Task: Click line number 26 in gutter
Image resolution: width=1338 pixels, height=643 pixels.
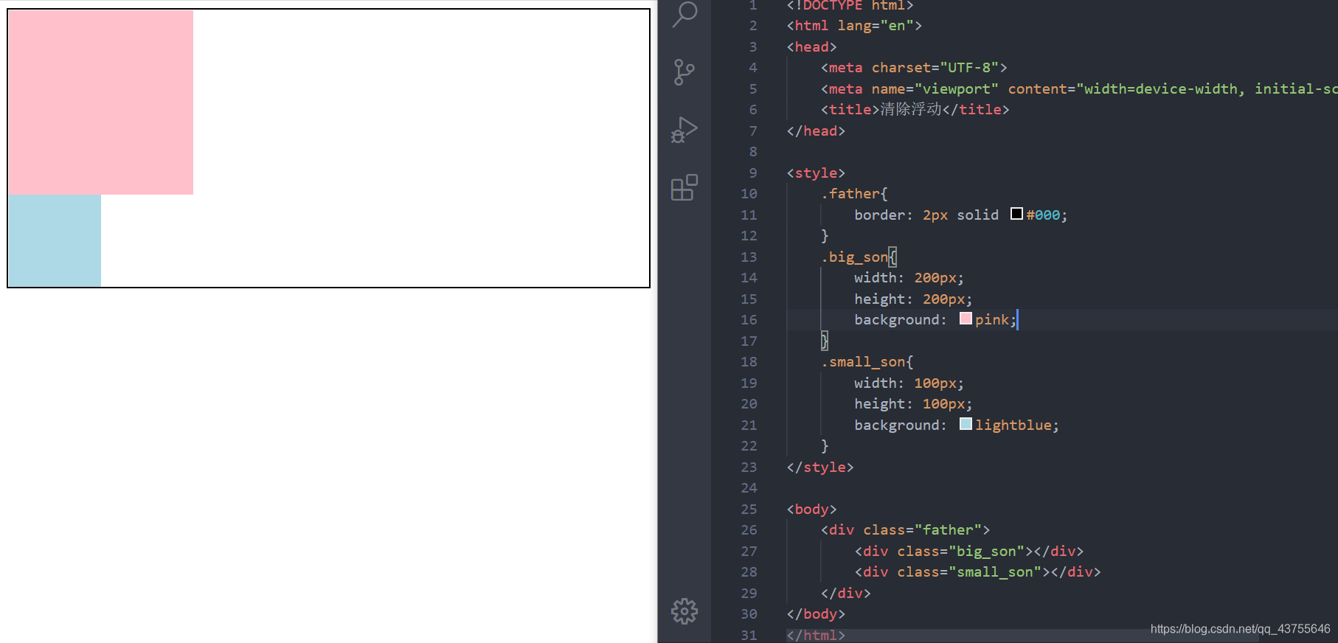Action: 749,529
